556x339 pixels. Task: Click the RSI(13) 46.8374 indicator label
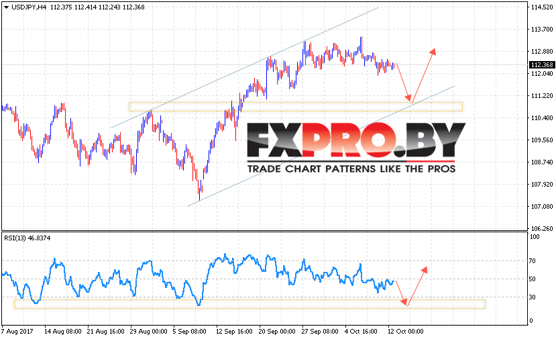pyautogui.click(x=27, y=238)
